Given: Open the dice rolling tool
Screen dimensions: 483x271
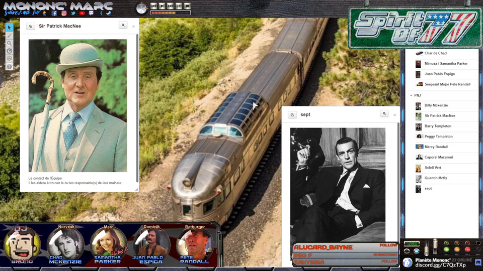Looking at the screenshot, I should click(9, 58).
